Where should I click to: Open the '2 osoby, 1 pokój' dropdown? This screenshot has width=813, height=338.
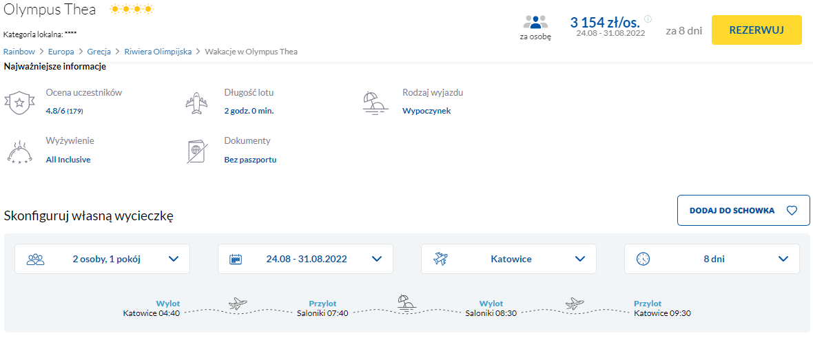point(102,259)
